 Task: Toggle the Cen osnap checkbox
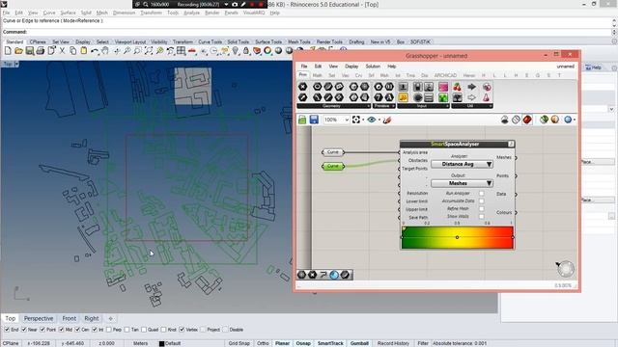tap(77, 330)
